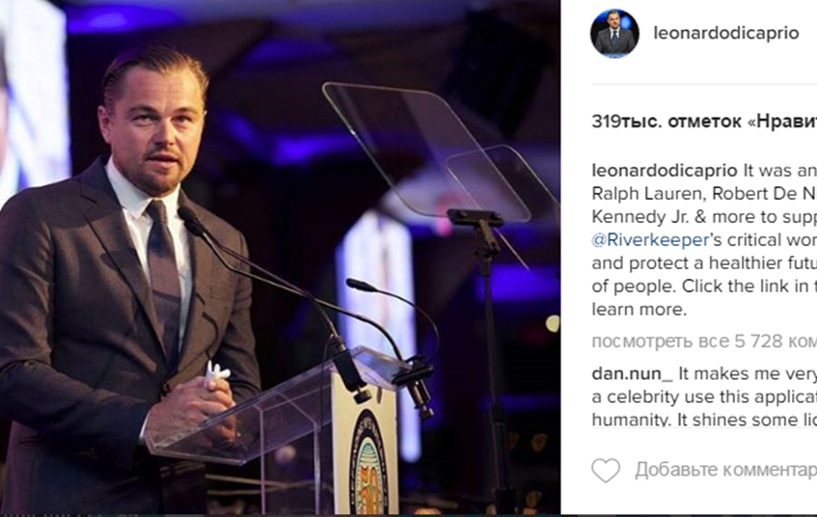
Task: Click the "of people. Click the link" caption line
Action: 704,286
